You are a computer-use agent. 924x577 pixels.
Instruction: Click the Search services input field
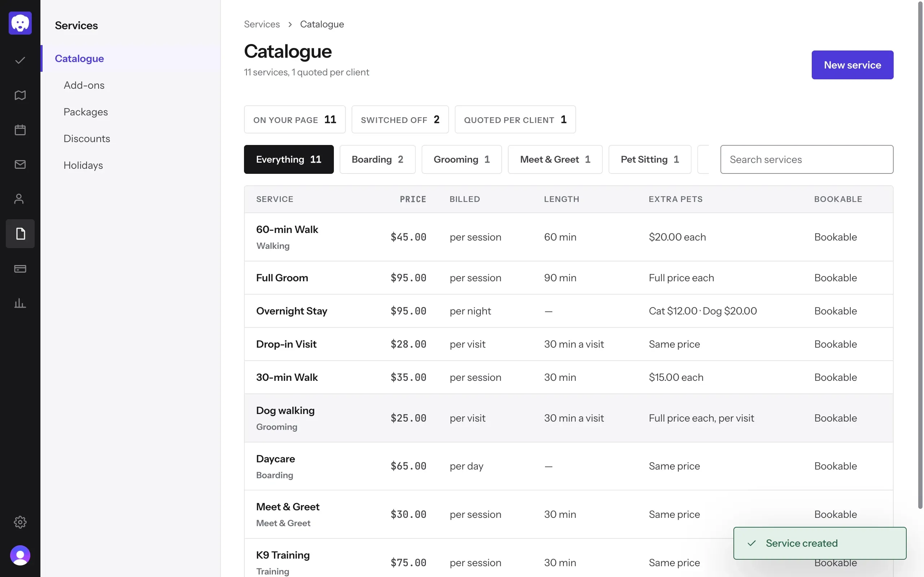pyautogui.click(x=807, y=159)
